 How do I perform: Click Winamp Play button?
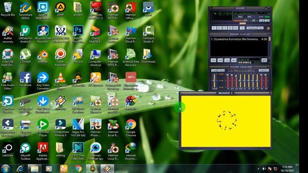tap(219, 28)
